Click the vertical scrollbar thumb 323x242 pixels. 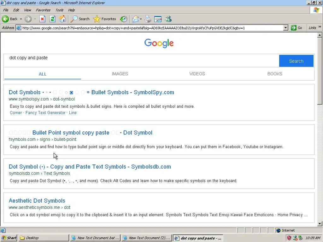pos(320,71)
